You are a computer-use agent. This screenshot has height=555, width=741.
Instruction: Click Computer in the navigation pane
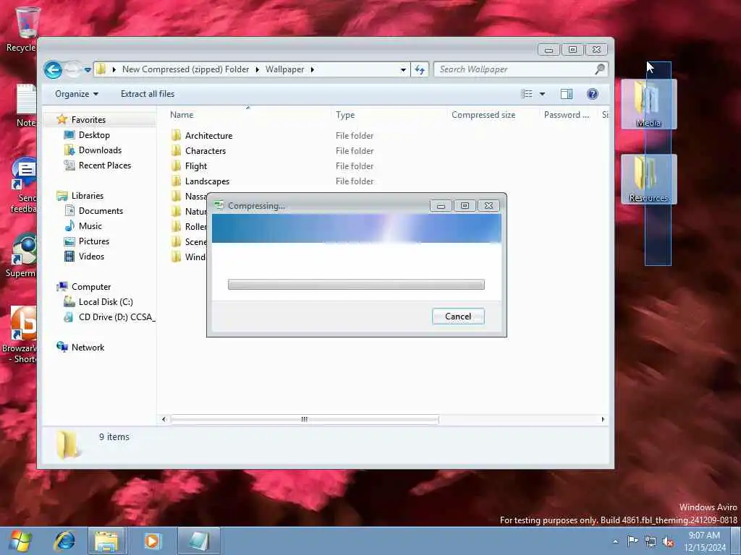click(x=90, y=286)
